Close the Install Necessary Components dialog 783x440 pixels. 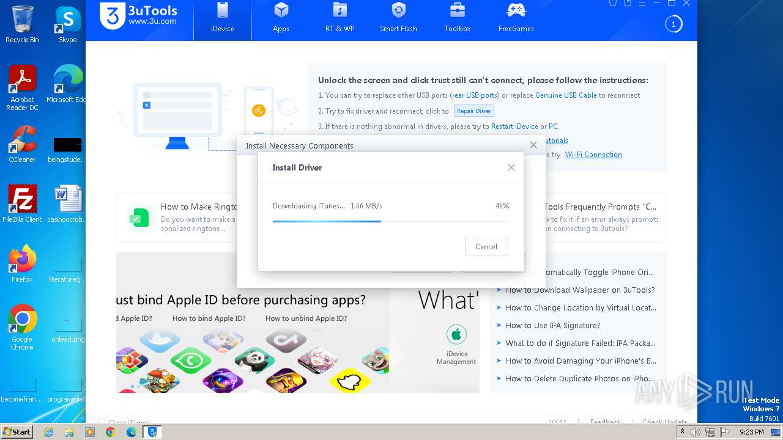(533, 145)
